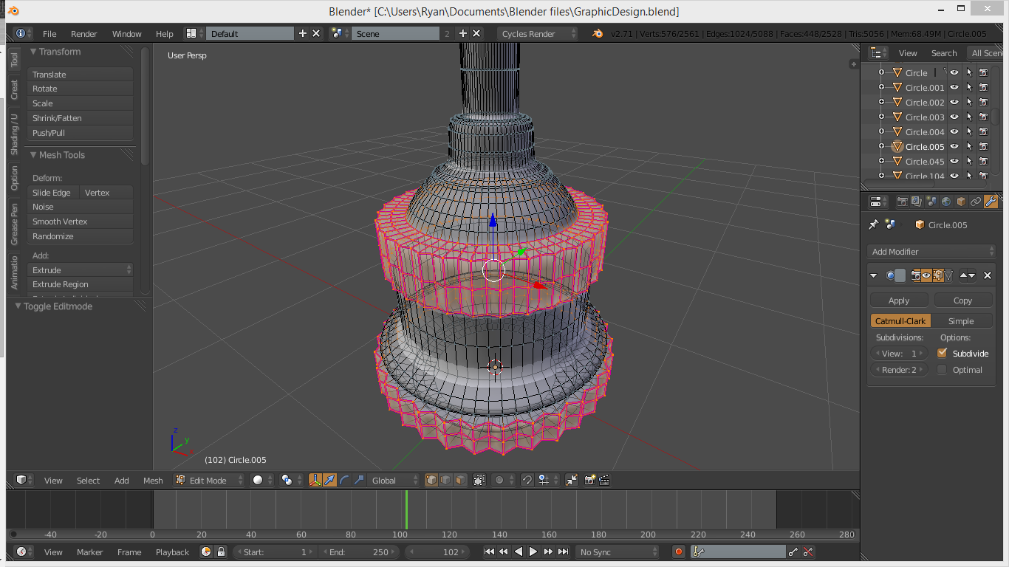This screenshot has height=567, width=1009.
Task: Click the Copy modifier button
Action: 963,300
